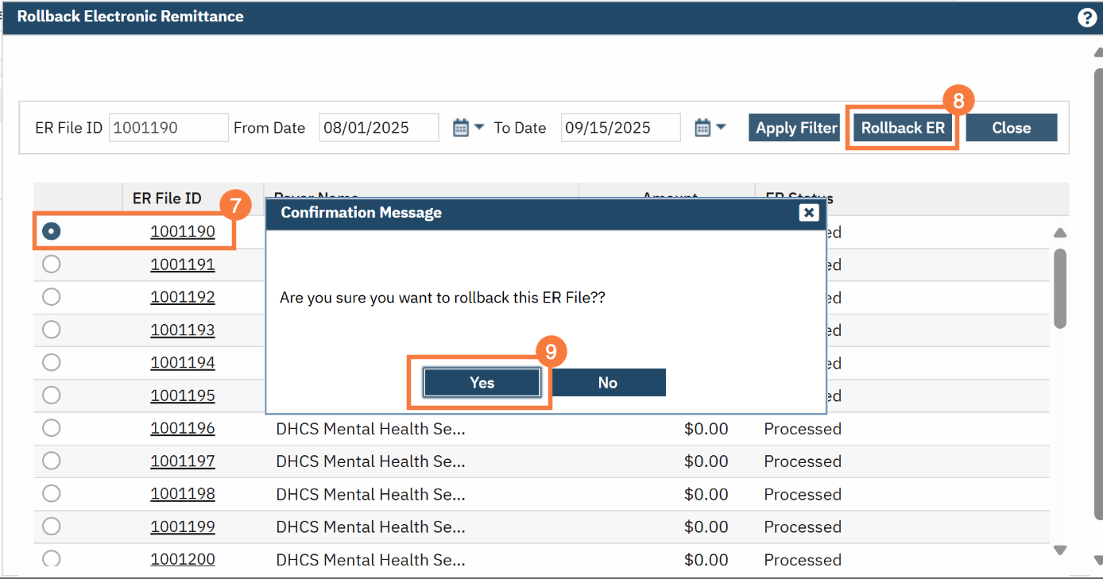Click the From Date input field
The height and width of the screenshot is (579, 1103).
(378, 128)
